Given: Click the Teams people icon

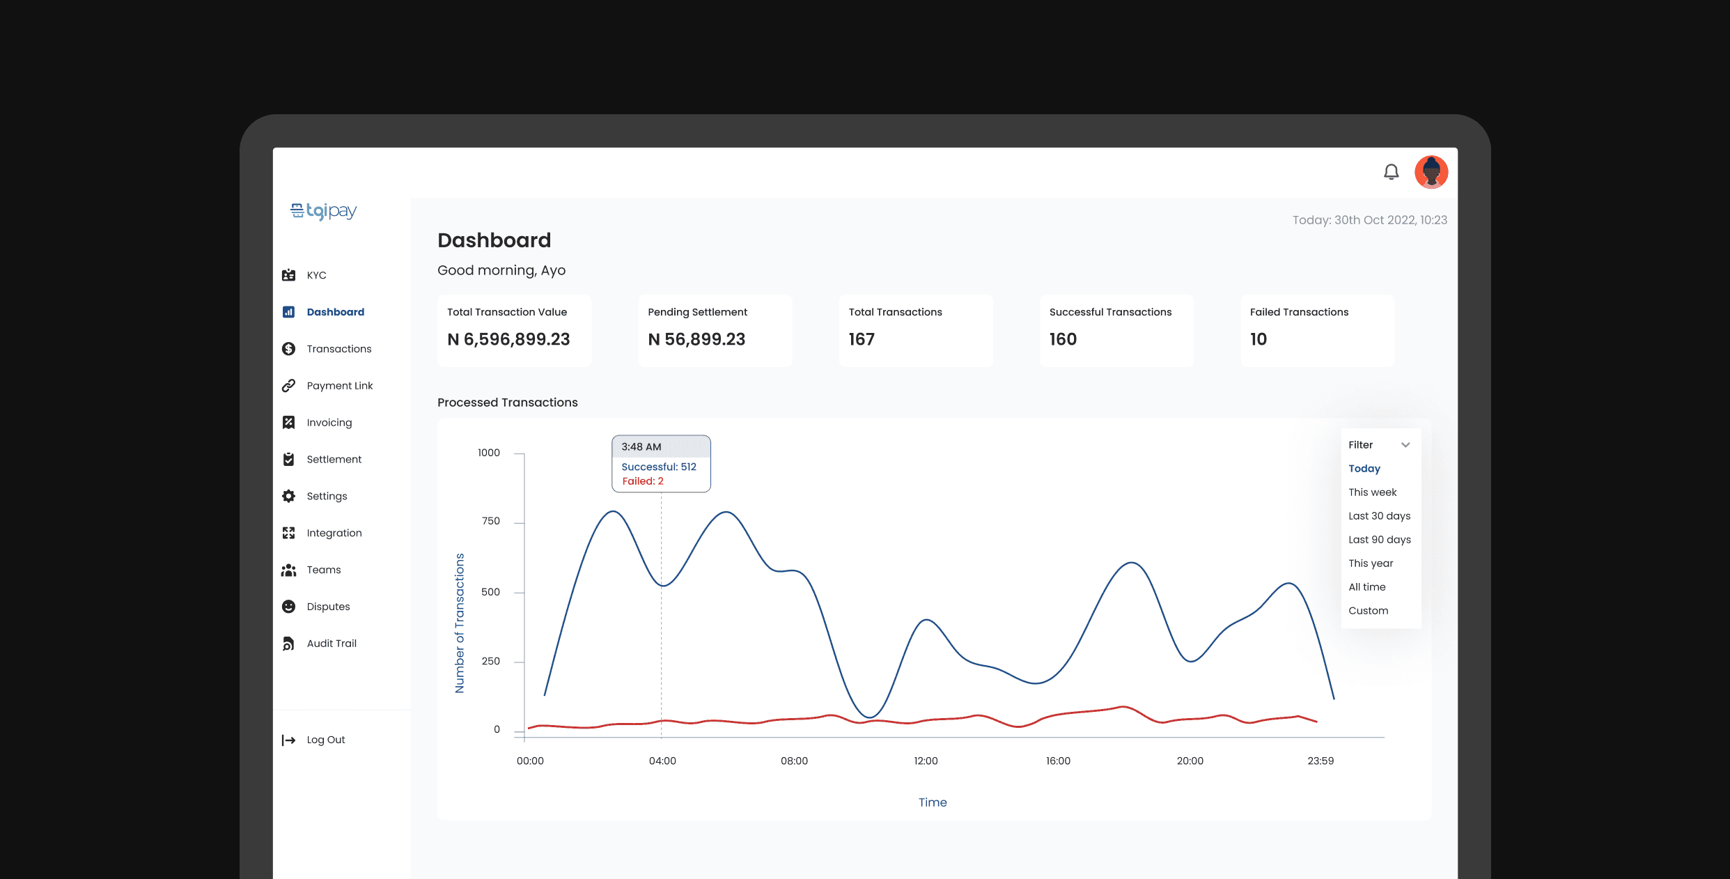Looking at the screenshot, I should pos(288,570).
